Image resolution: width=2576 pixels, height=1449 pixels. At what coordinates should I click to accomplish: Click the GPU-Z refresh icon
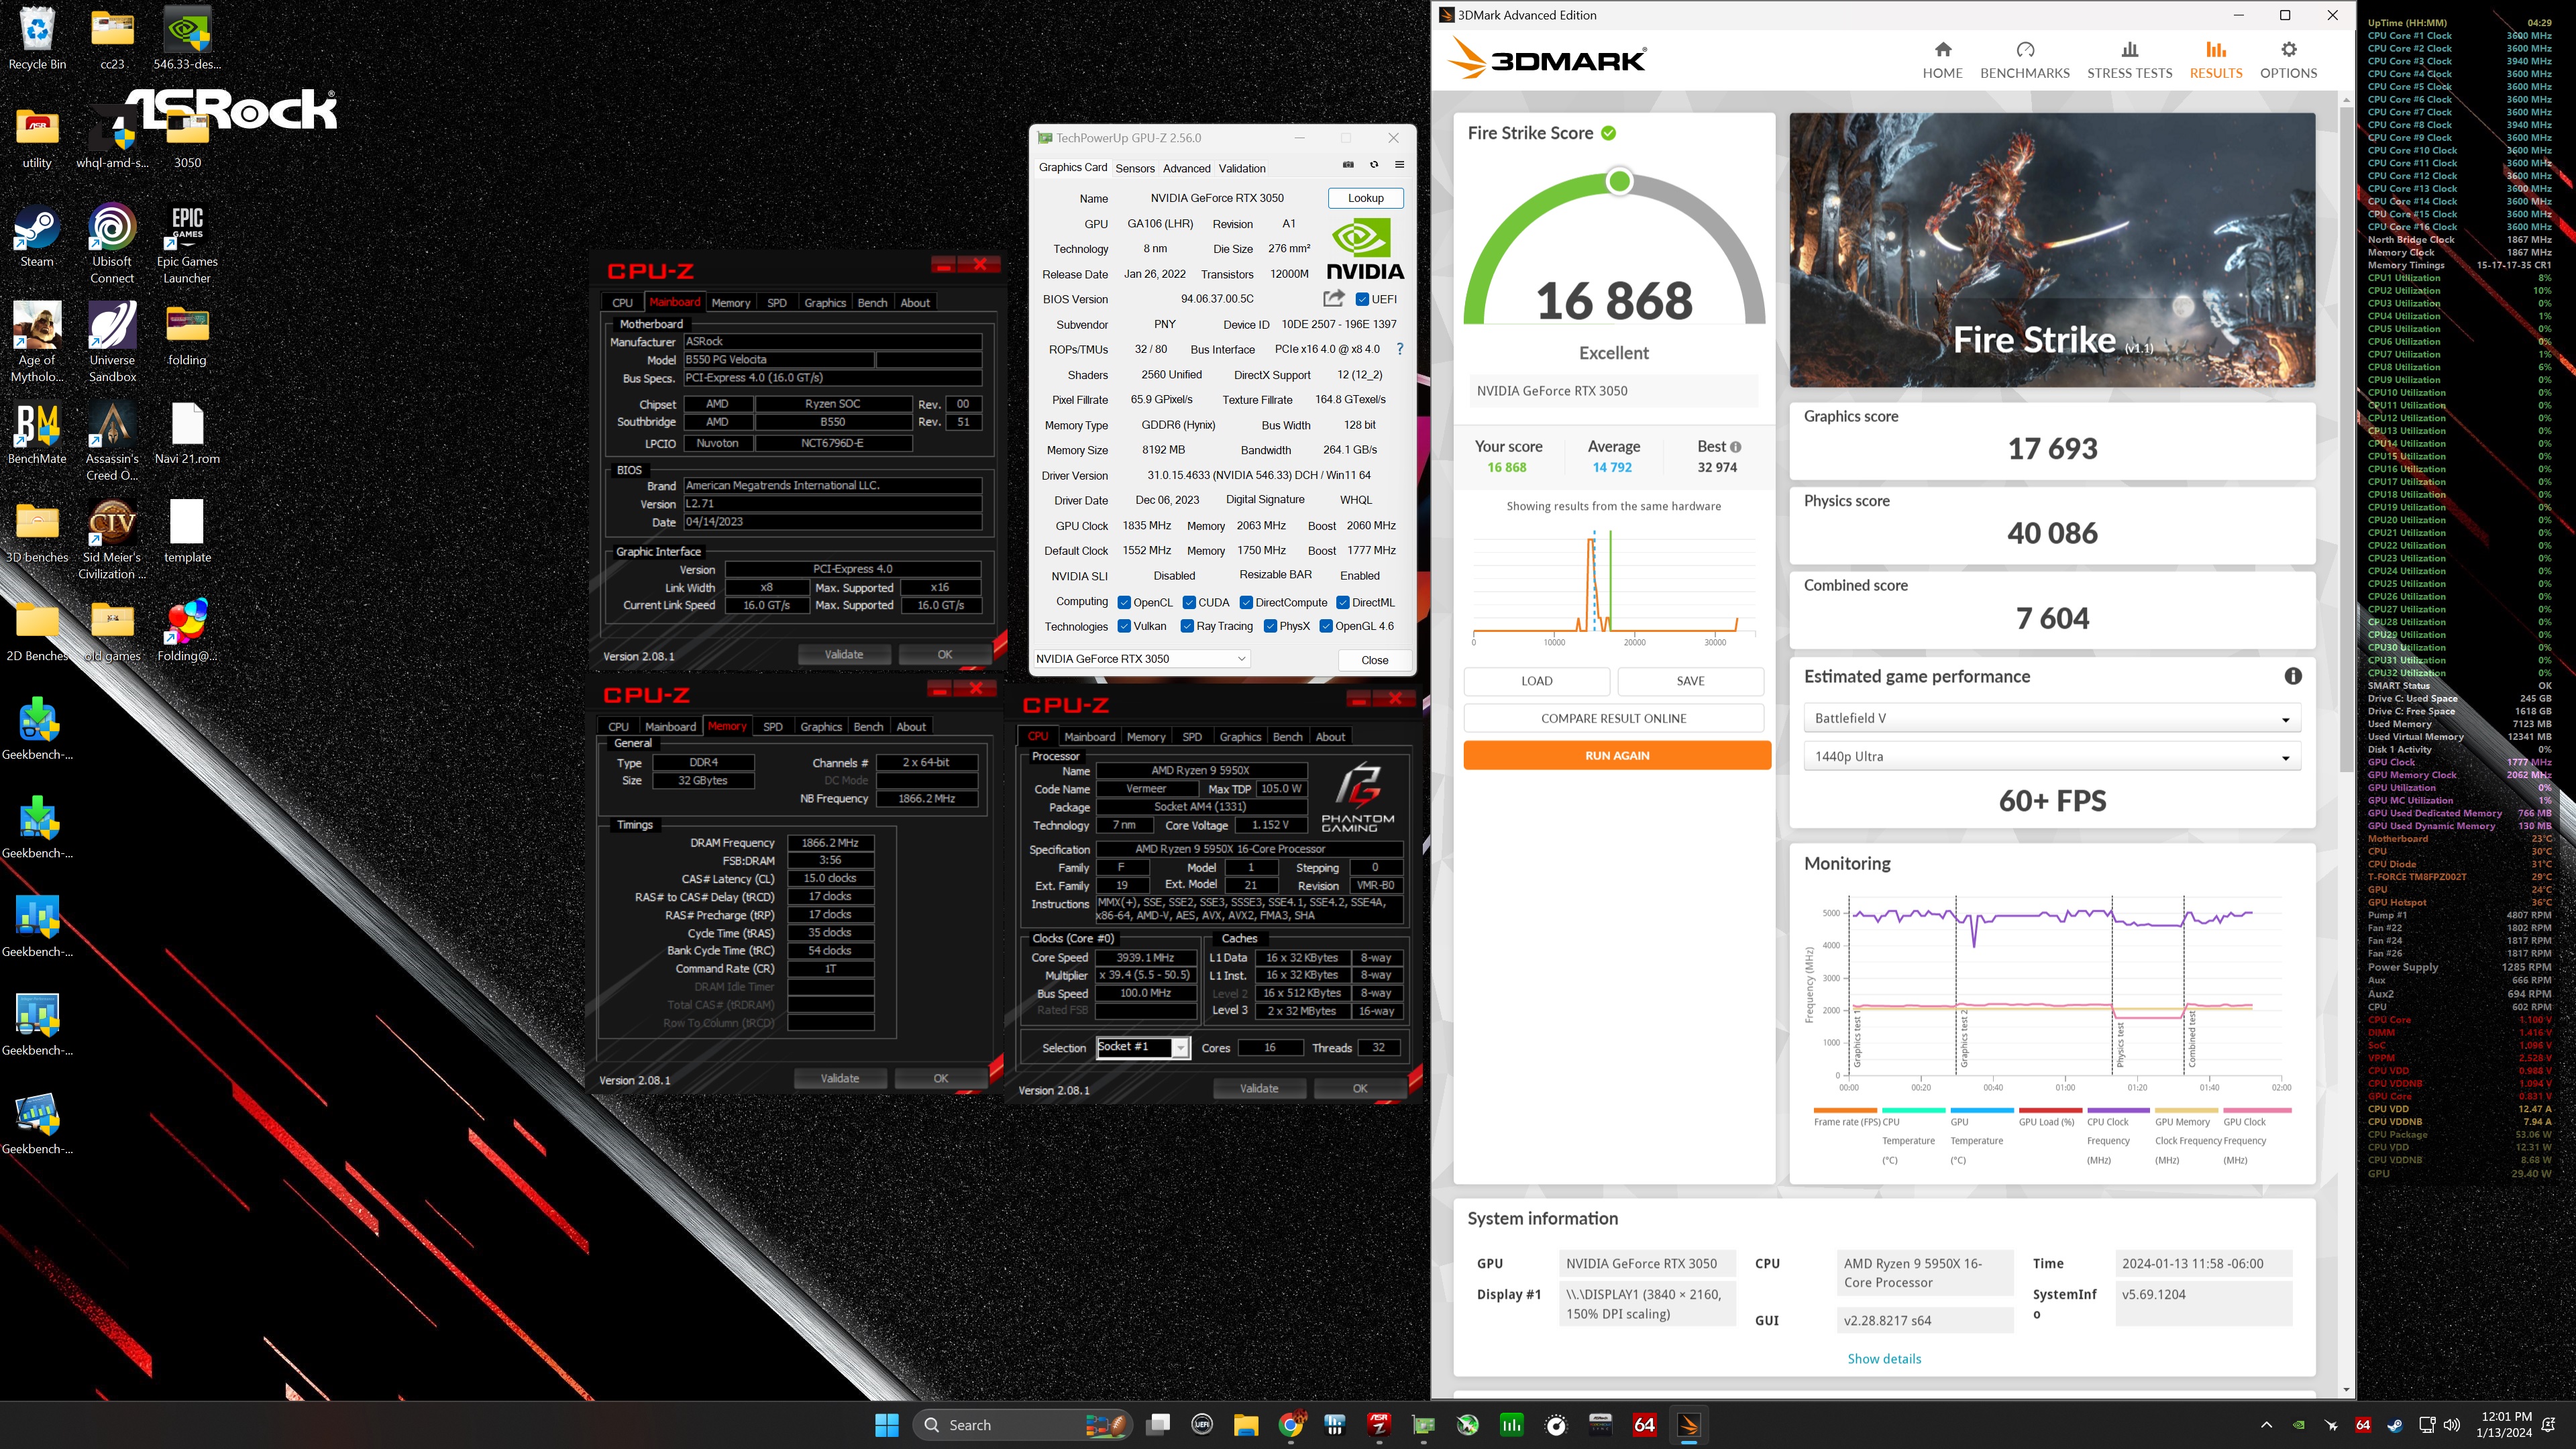(x=1374, y=165)
